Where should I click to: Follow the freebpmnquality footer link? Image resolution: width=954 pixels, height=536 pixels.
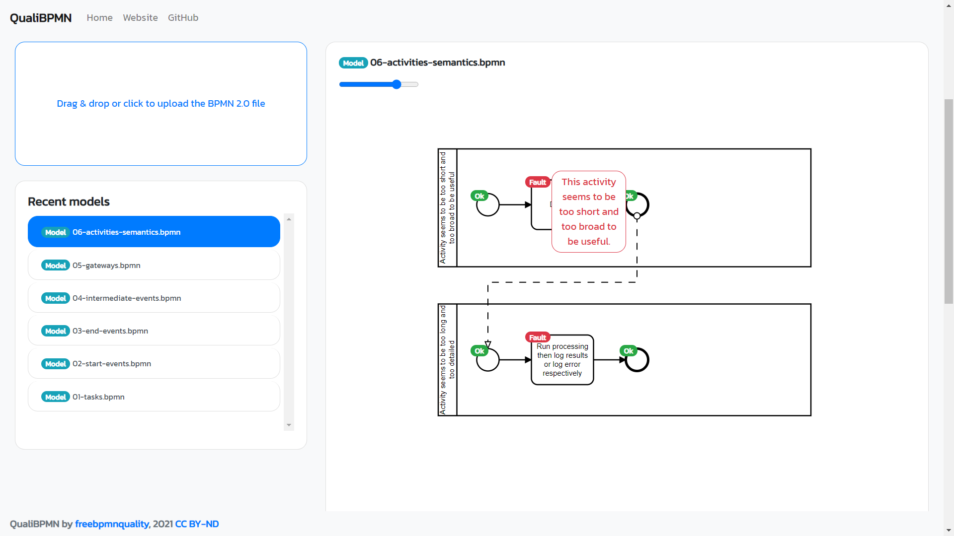111,524
